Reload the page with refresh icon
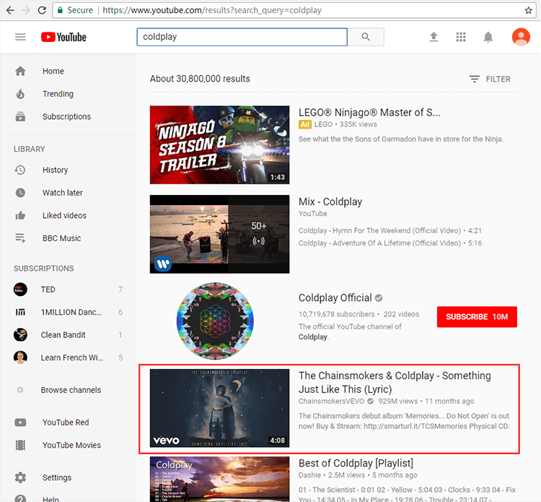The height and width of the screenshot is (502, 541). click(x=42, y=10)
